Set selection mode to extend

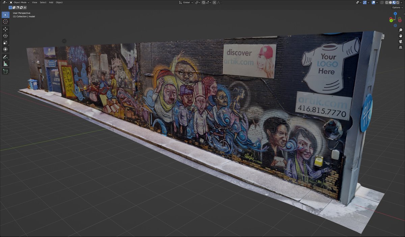tap(14, 7)
